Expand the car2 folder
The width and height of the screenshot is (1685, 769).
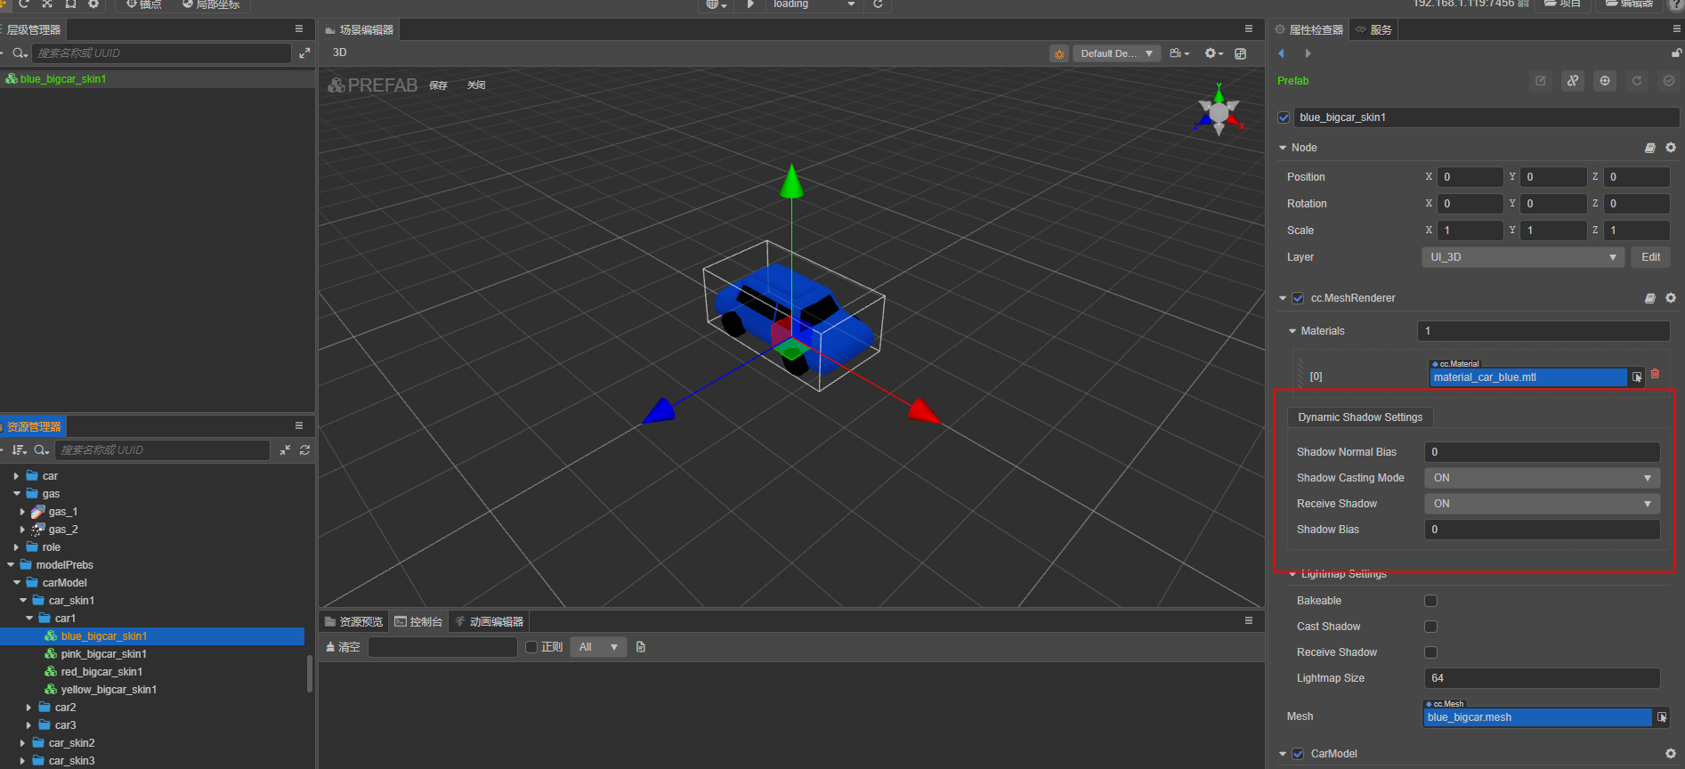point(28,708)
